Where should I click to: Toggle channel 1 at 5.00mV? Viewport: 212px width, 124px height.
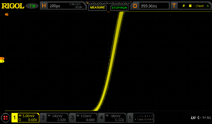point(25,118)
